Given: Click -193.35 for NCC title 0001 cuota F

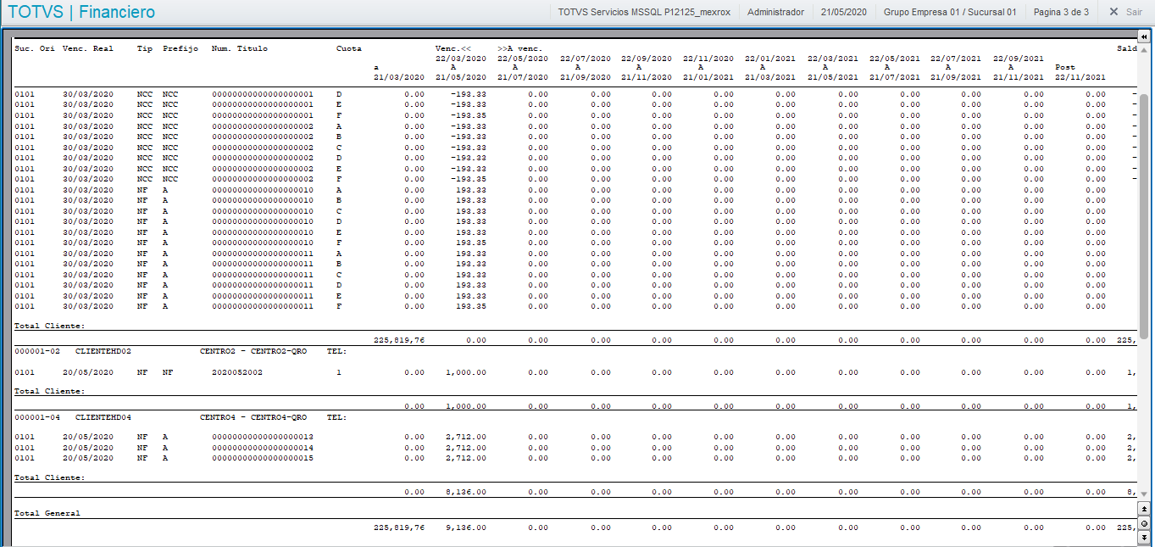Looking at the screenshot, I should (469, 115).
